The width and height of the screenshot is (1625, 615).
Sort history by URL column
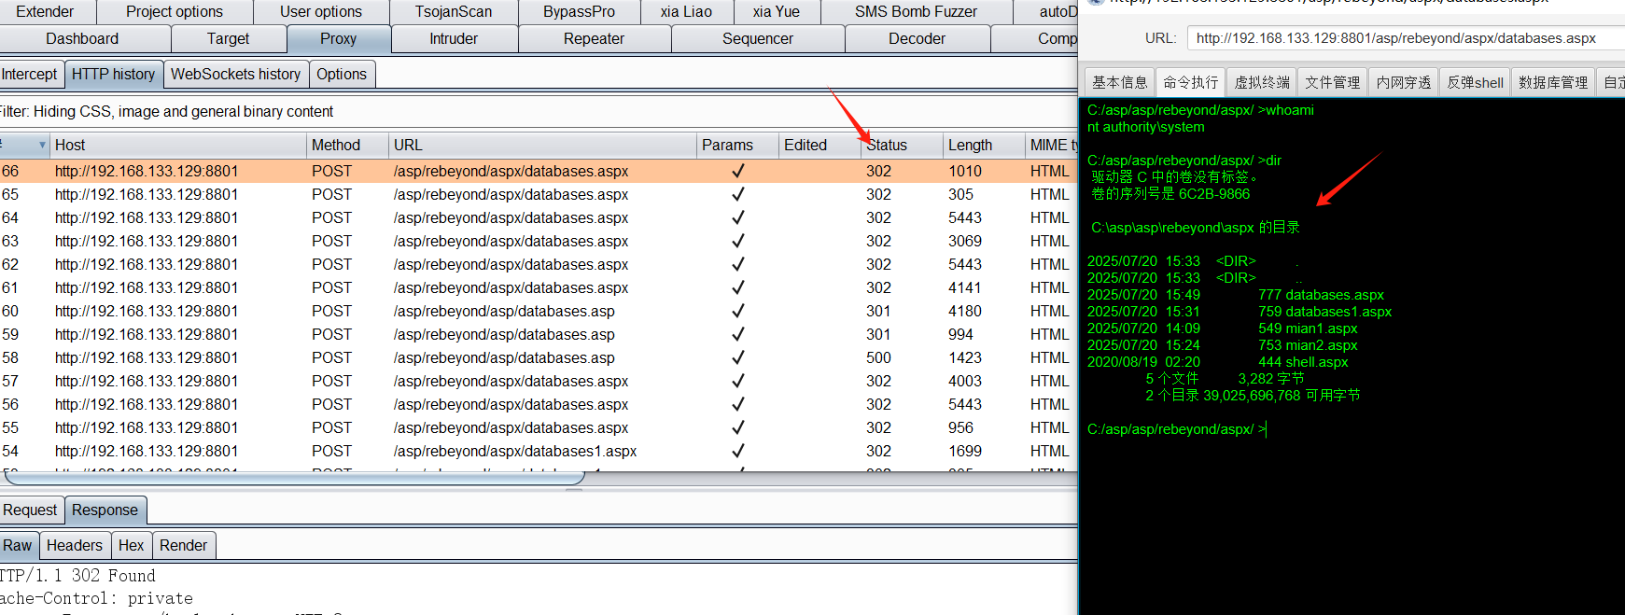(x=542, y=145)
